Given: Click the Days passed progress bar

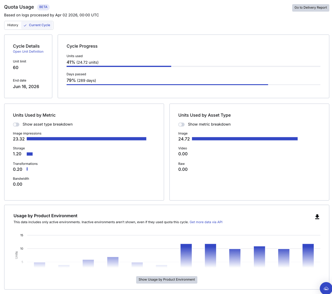Looking at the screenshot, I should point(193,85).
